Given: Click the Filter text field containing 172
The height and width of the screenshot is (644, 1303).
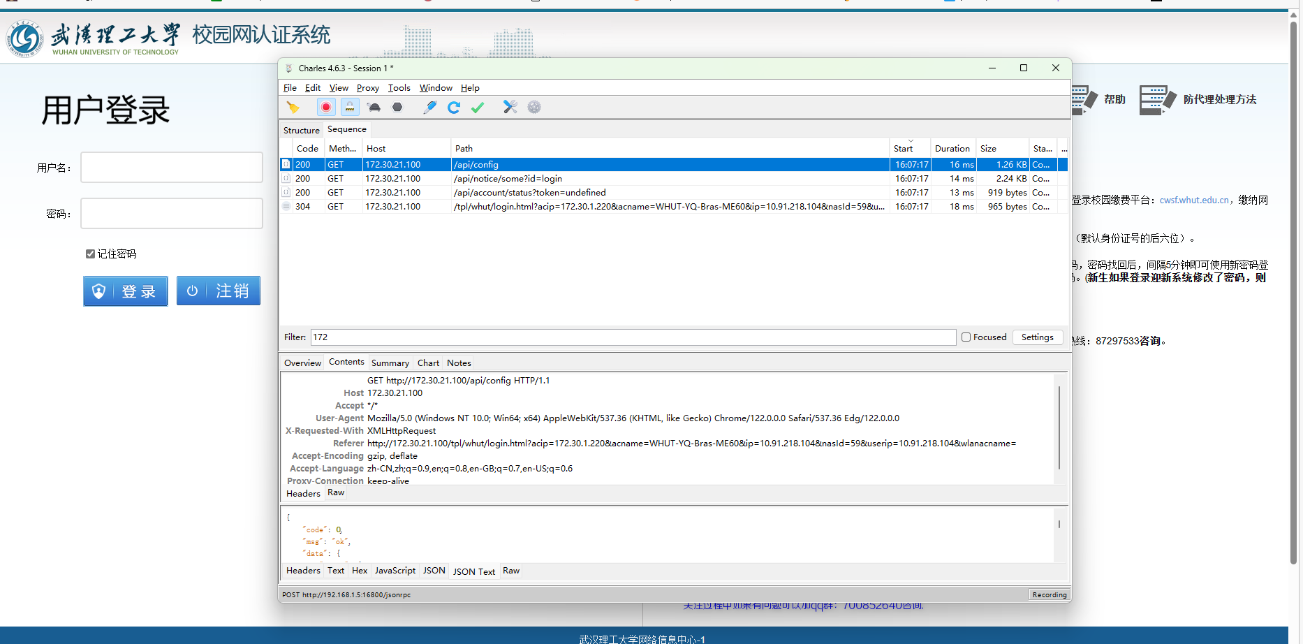Looking at the screenshot, I should [x=633, y=337].
